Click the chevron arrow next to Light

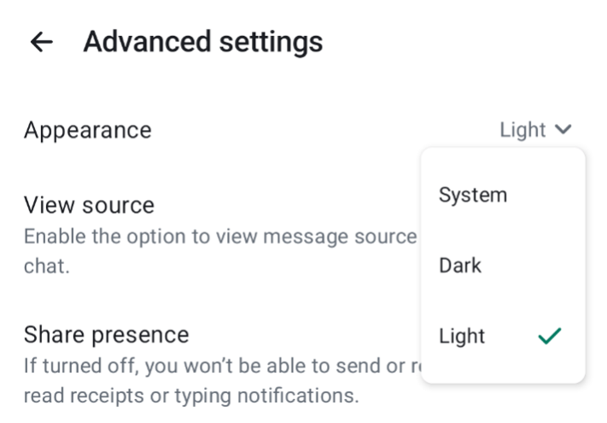click(562, 130)
